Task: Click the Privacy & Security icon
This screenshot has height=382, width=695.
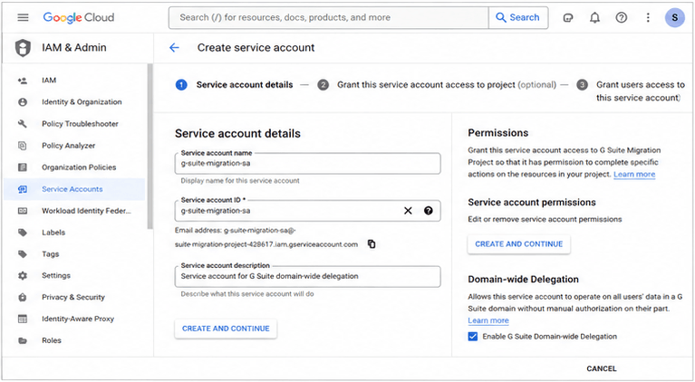Action: pyautogui.click(x=23, y=297)
